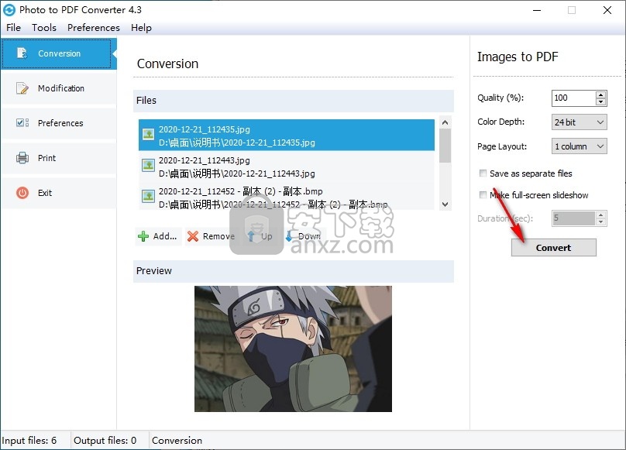Open the File menu
Screen dimensions: 626x450
[14, 28]
